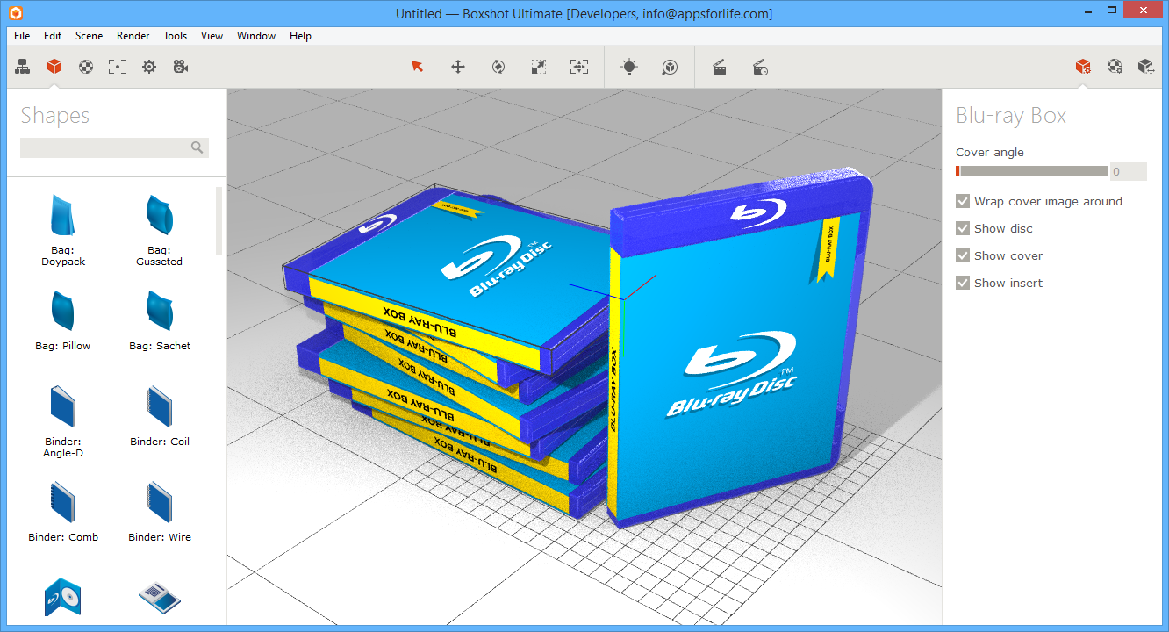Pick the Binder: Angle-D shape

pos(63,421)
